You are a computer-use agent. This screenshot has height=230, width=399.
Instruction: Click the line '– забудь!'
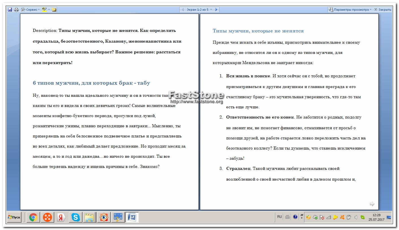(x=235, y=158)
